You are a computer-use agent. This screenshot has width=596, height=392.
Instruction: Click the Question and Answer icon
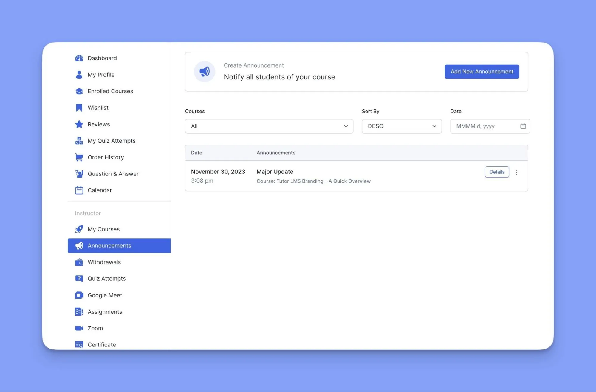point(79,174)
